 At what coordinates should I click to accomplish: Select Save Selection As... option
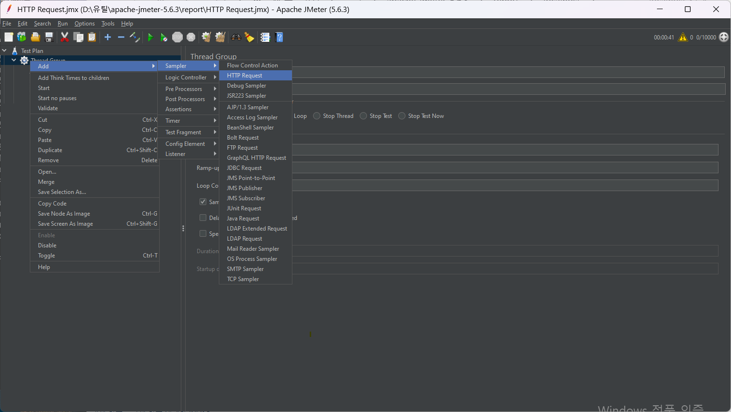coord(95,192)
